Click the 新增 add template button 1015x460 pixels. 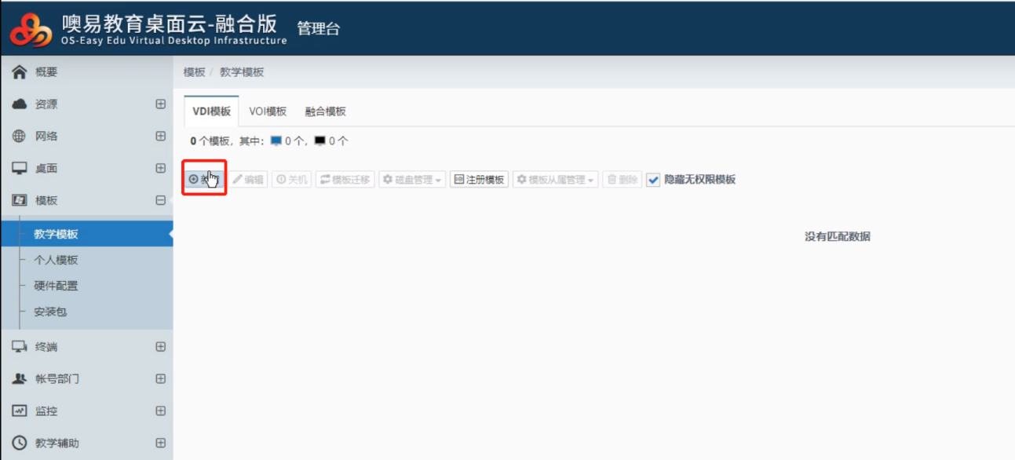pos(204,180)
